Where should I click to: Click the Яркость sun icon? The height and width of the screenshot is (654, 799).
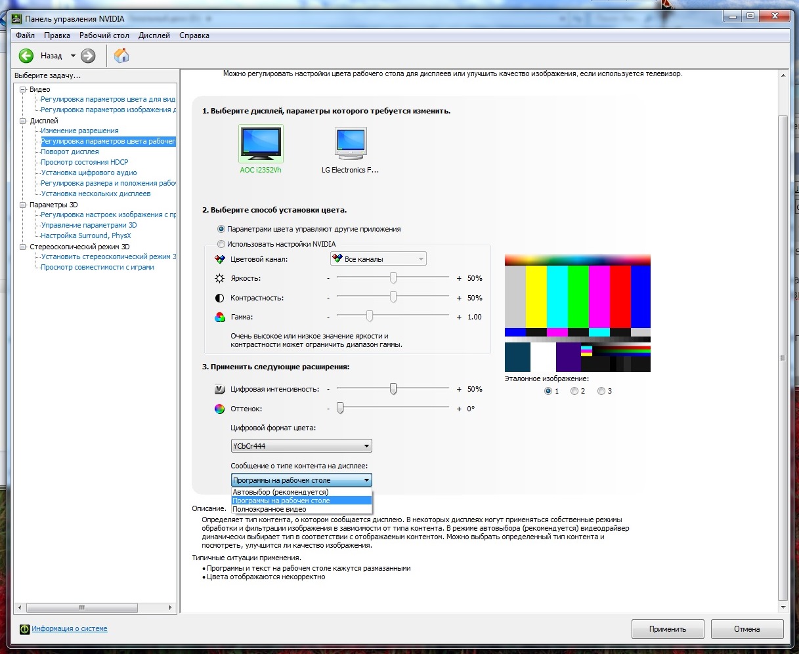[220, 278]
